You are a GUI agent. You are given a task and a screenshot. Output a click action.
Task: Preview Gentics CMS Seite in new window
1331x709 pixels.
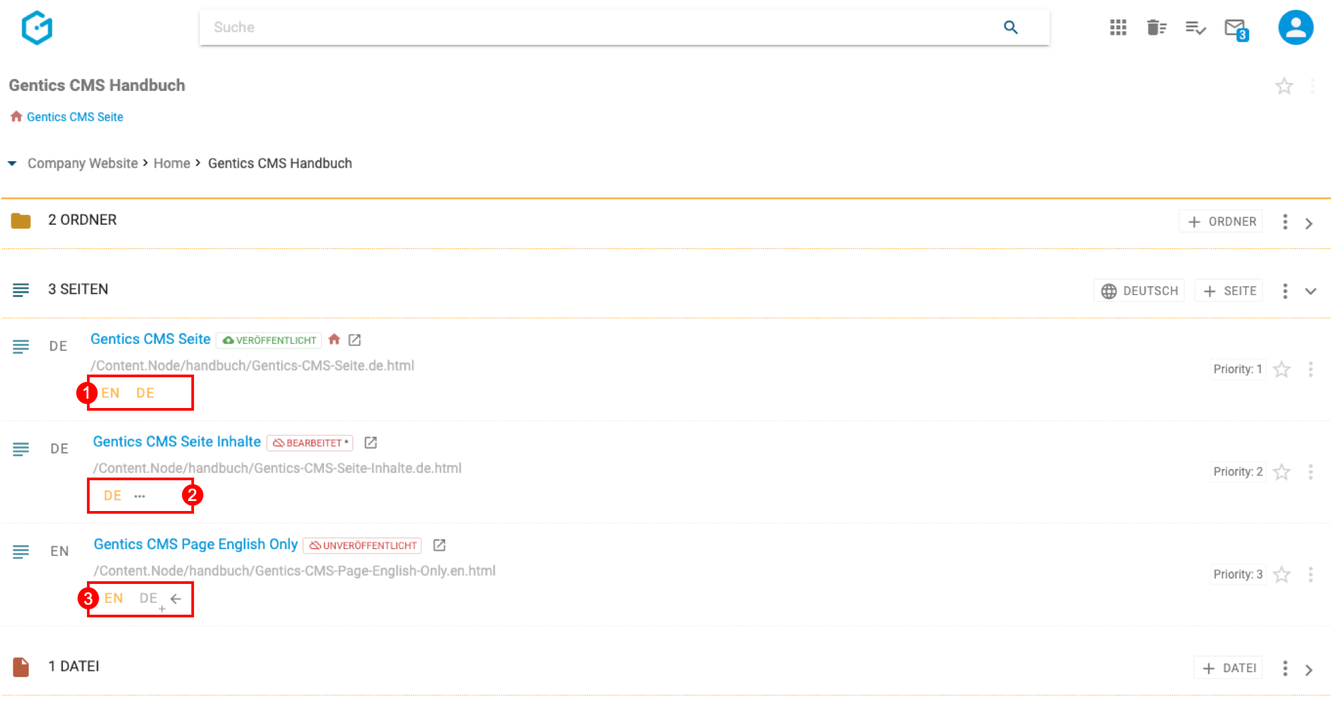pos(355,340)
